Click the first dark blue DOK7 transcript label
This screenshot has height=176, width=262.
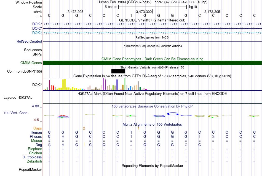point(37,24)
